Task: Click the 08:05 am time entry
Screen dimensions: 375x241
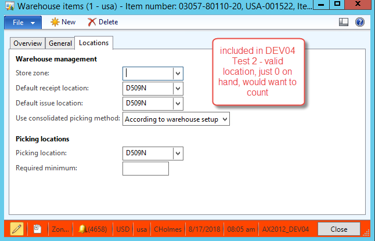Action: point(241,229)
